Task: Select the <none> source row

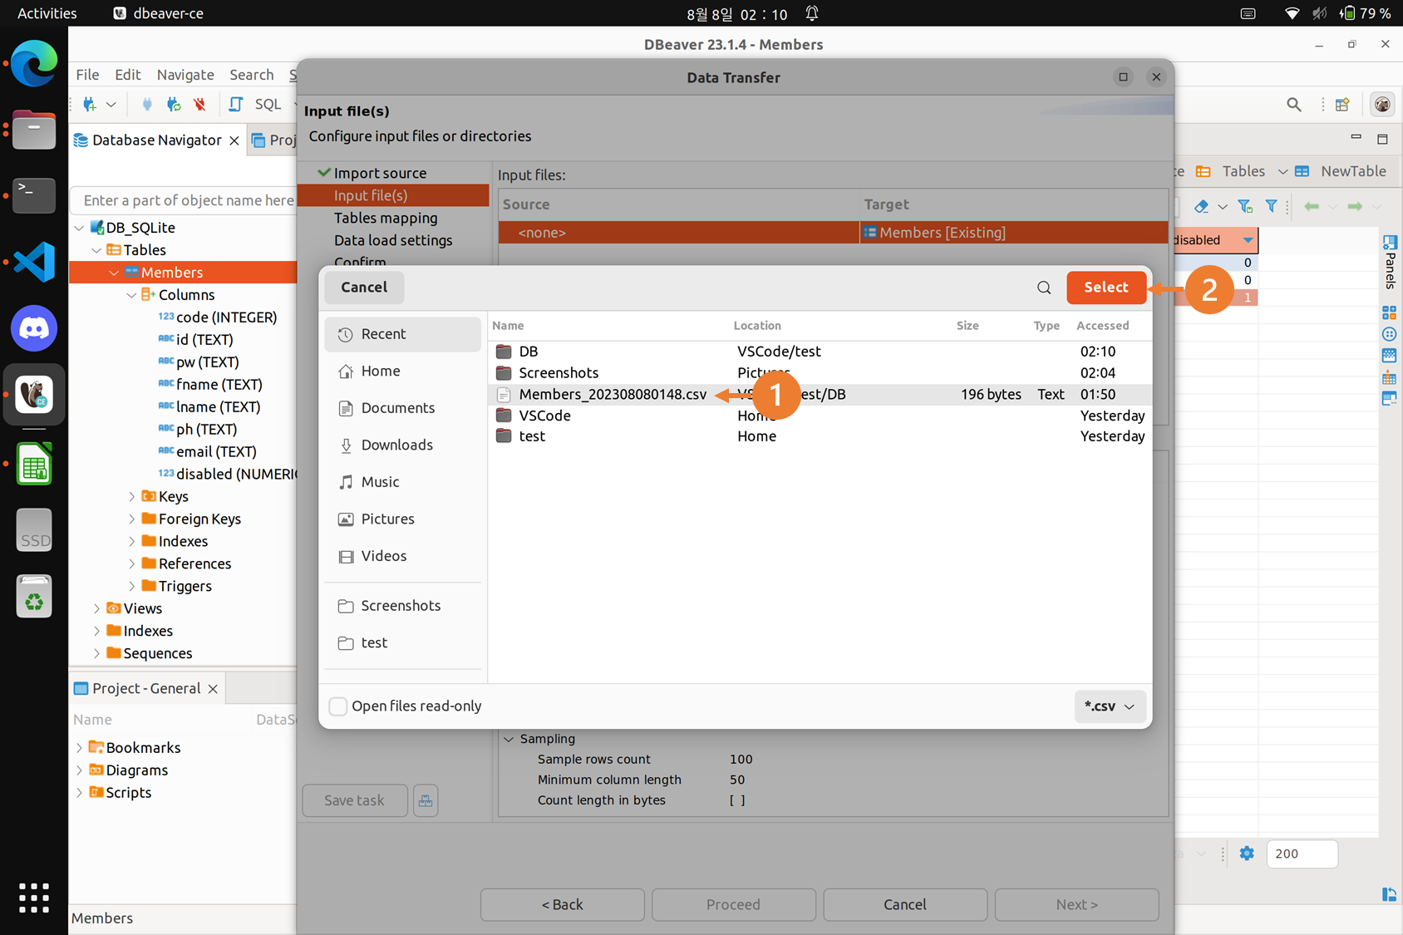Action: 678,233
